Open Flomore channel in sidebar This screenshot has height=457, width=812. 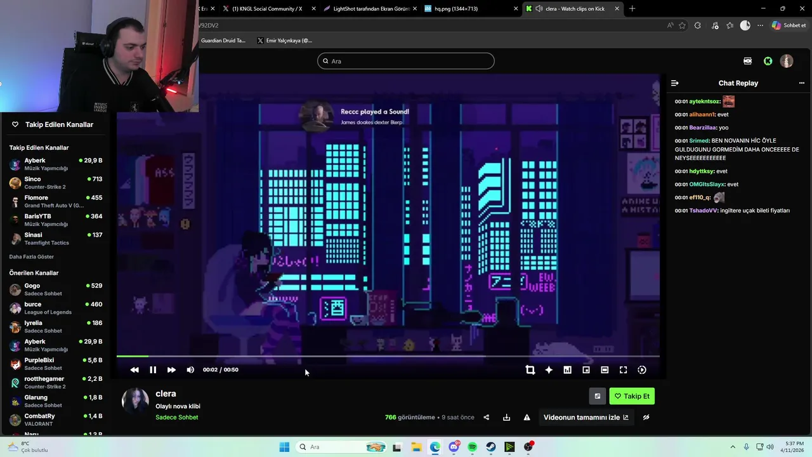coord(56,201)
